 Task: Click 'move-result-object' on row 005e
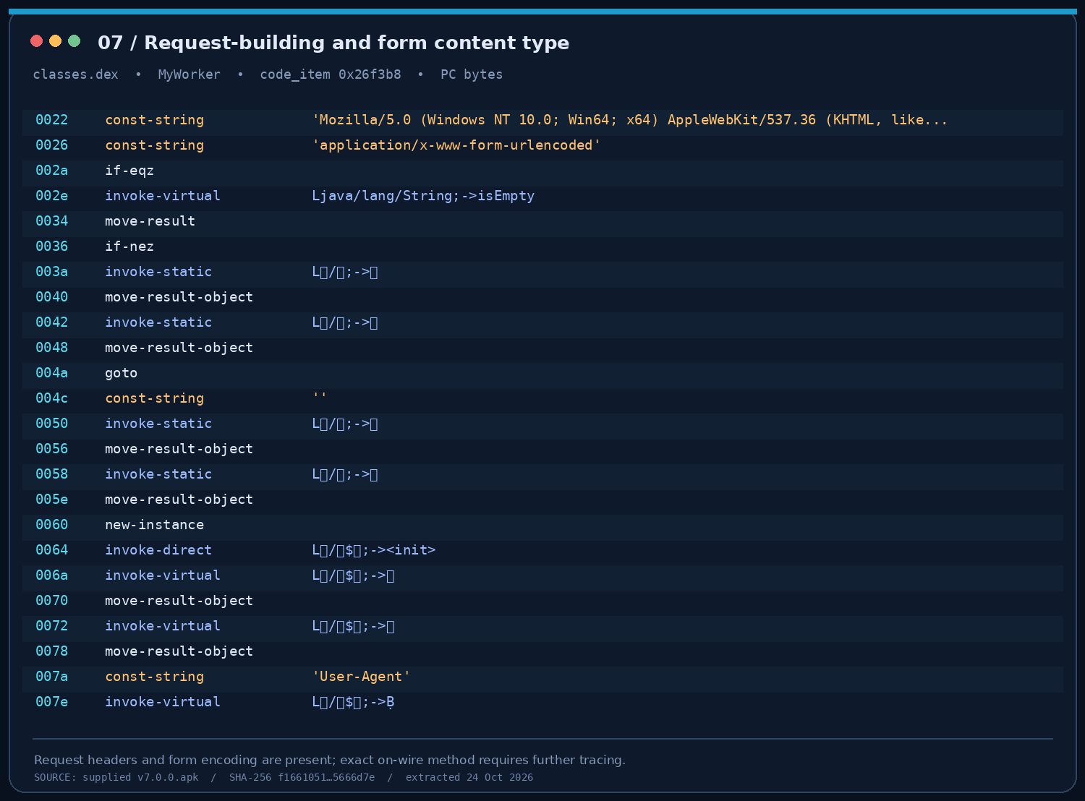pyautogui.click(x=179, y=500)
